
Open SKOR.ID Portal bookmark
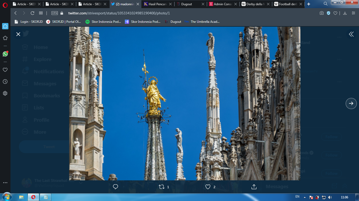(64, 22)
